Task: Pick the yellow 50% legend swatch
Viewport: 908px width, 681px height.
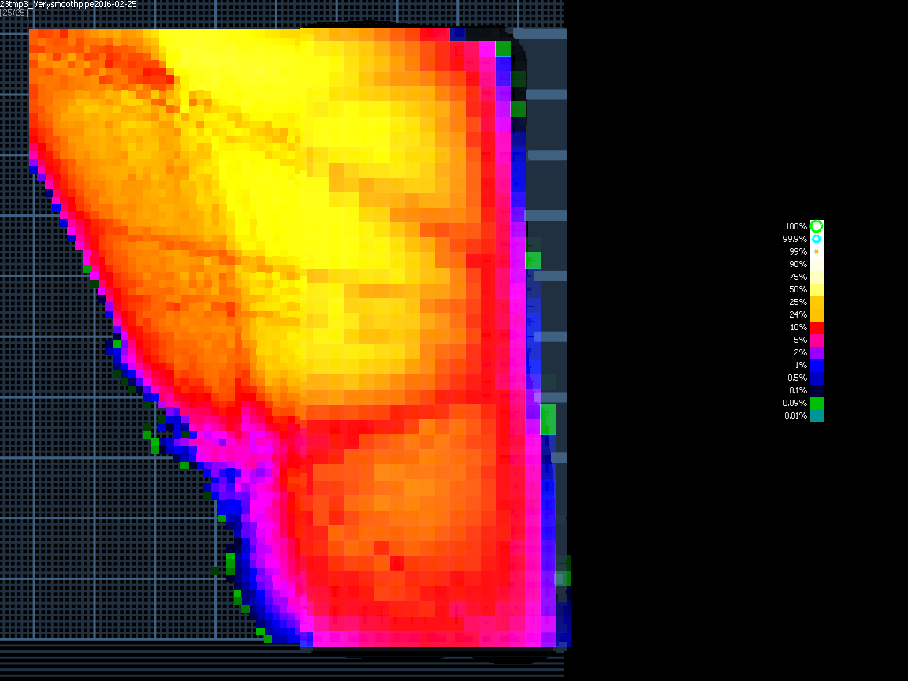Action: (x=817, y=289)
